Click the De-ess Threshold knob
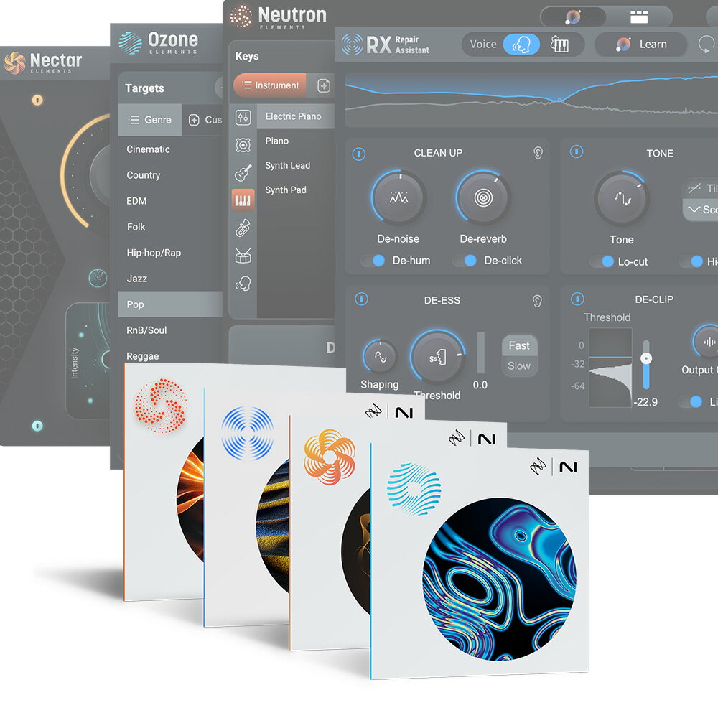Screen dimensions: 718x718 pos(438,357)
